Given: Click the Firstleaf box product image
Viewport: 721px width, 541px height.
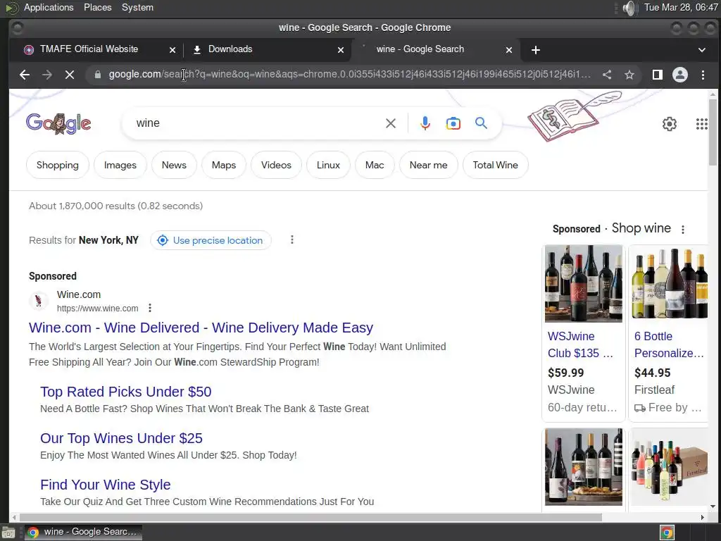Looking at the screenshot, I should tap(670, 467).
